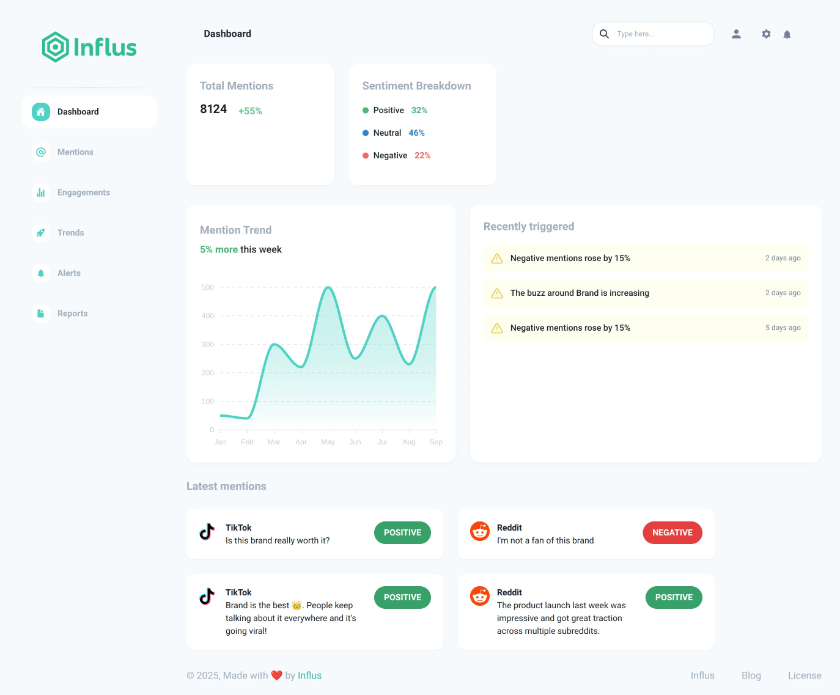Click 'Is this brand really worth it?' text
Viewport: 840px width, 695px height.
click(x=278, y=541)
